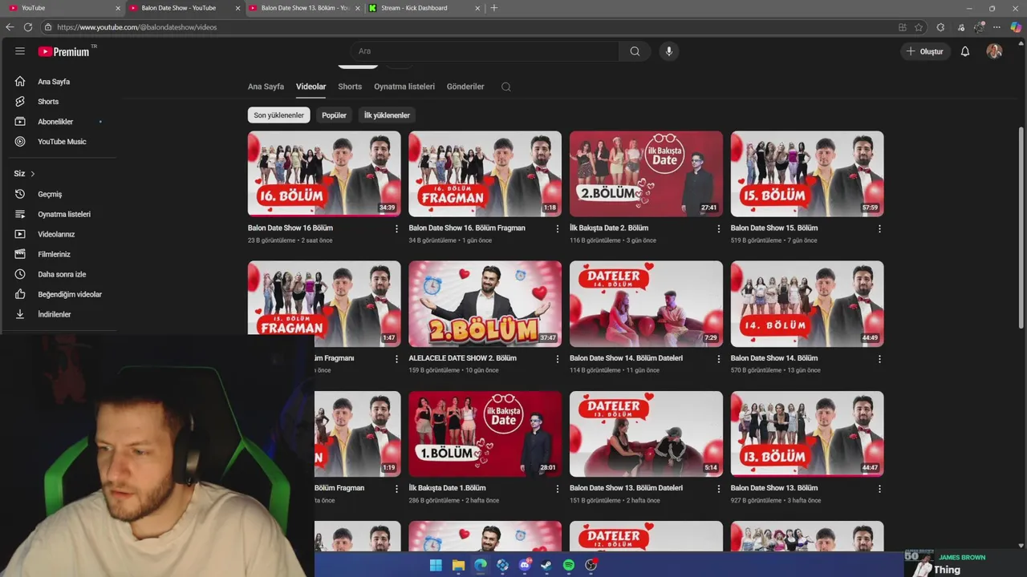Open the Dateler 14. Bölüm thumbnail
This screenshot has height=577, width=1027.
point(646,304)
